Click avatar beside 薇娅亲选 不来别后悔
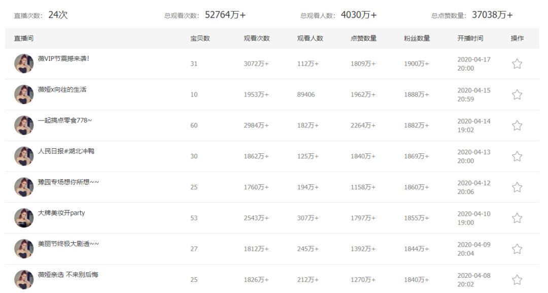This screenshot has height=293, width=548. [24, 279]
